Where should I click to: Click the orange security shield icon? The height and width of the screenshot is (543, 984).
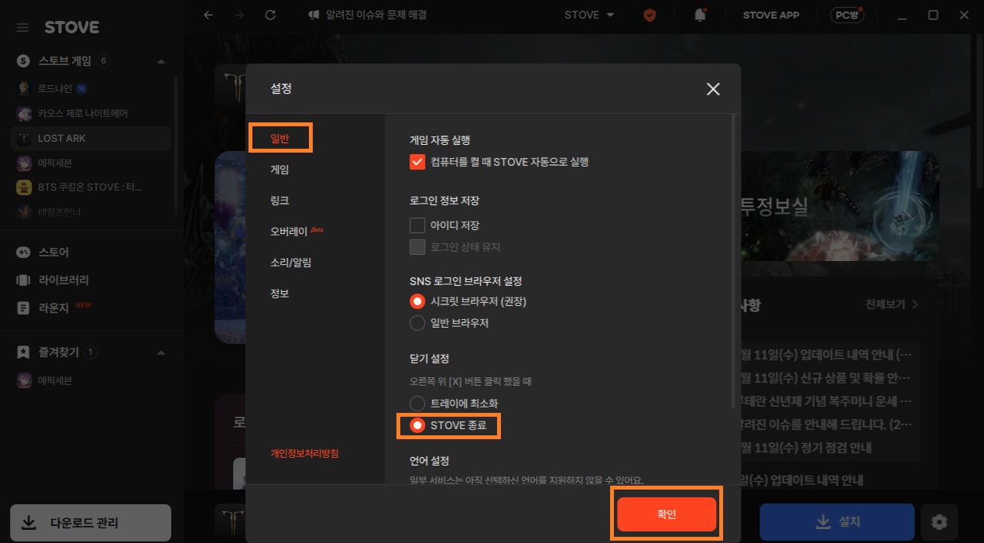650,15
